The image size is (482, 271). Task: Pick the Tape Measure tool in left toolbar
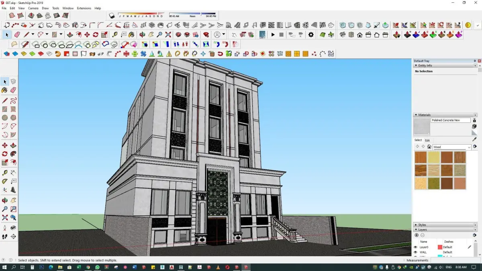5,173
